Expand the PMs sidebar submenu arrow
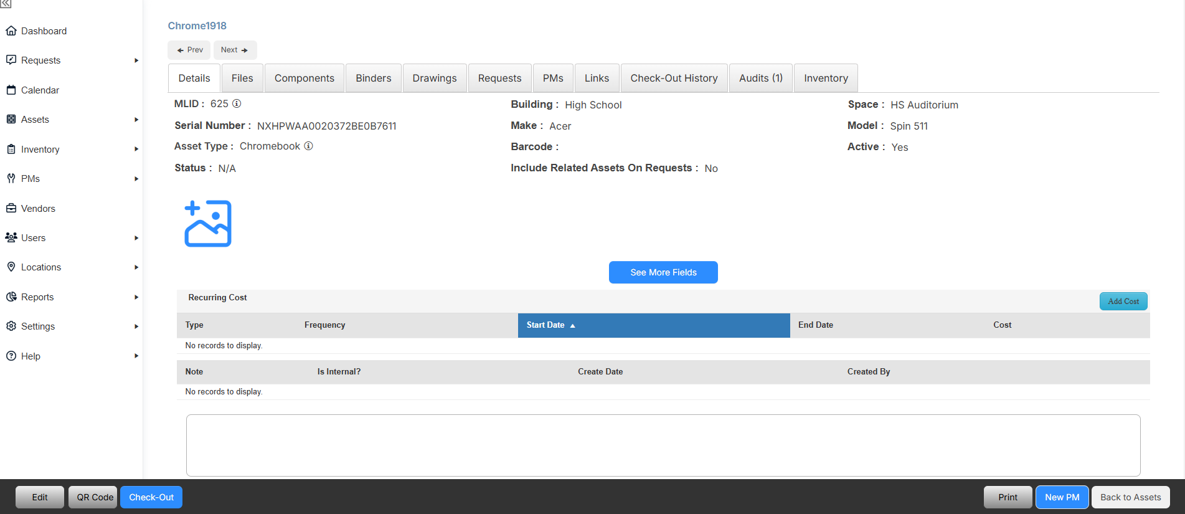This screenshot has height=514, width=1185. [136, 179]
